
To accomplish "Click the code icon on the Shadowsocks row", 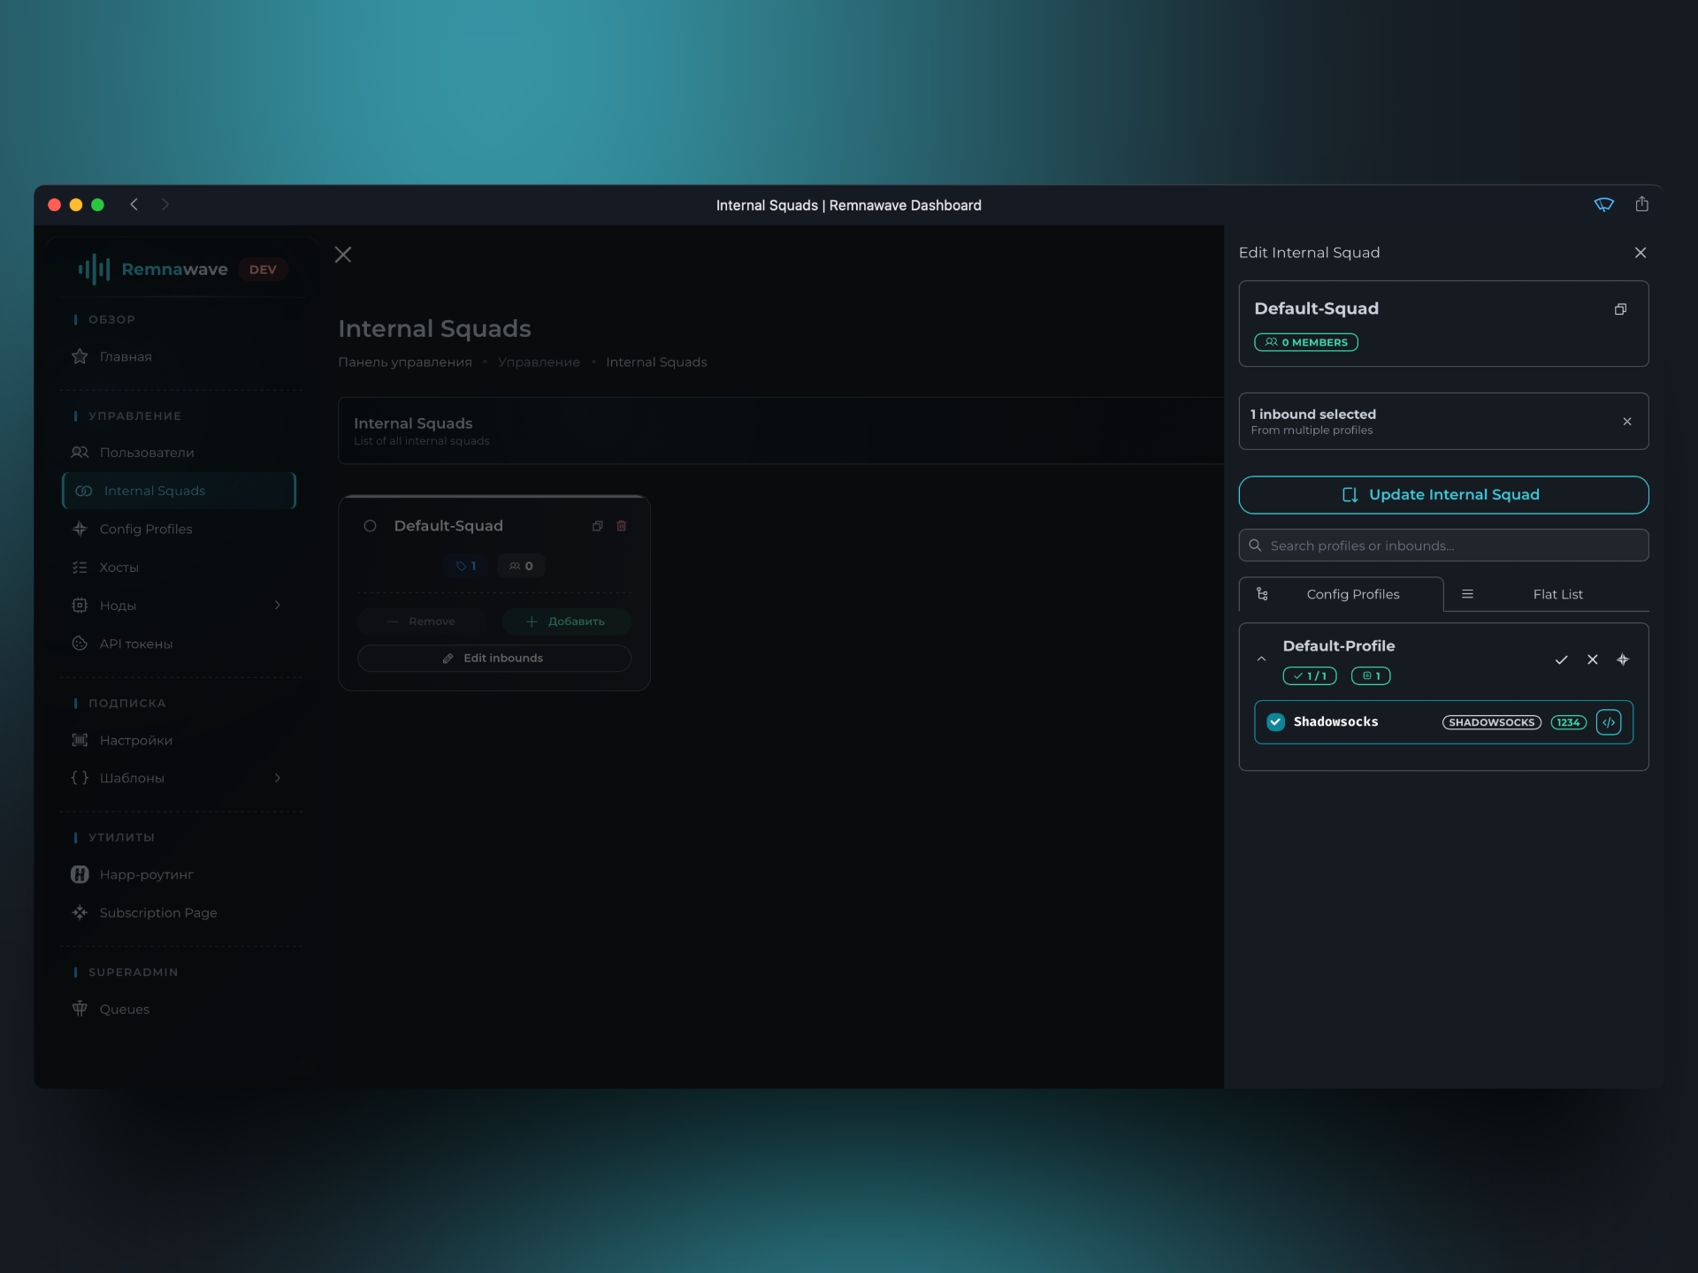I will point(1608,722).
